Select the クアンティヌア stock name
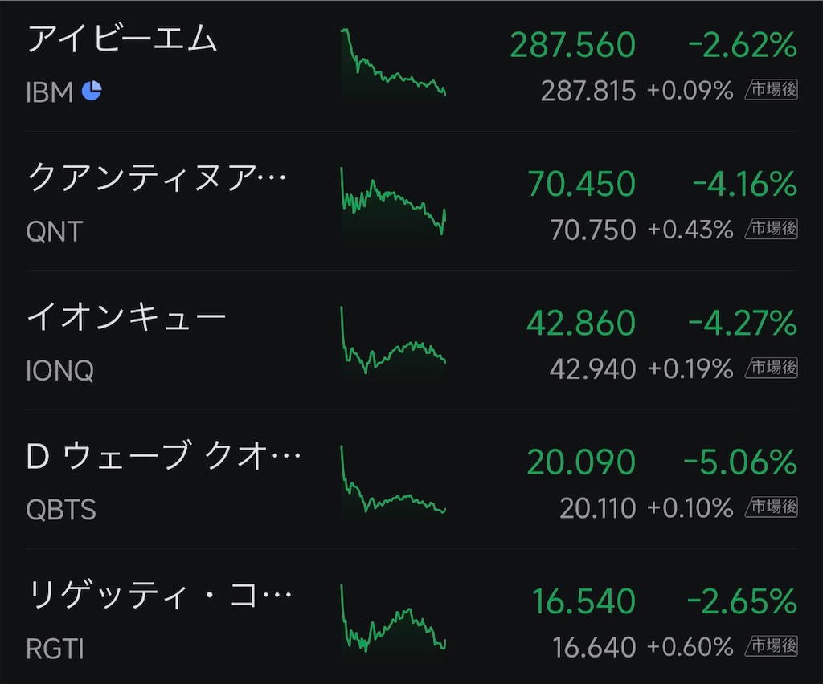The height and width of the screenshot is (684, 823). 157,177
